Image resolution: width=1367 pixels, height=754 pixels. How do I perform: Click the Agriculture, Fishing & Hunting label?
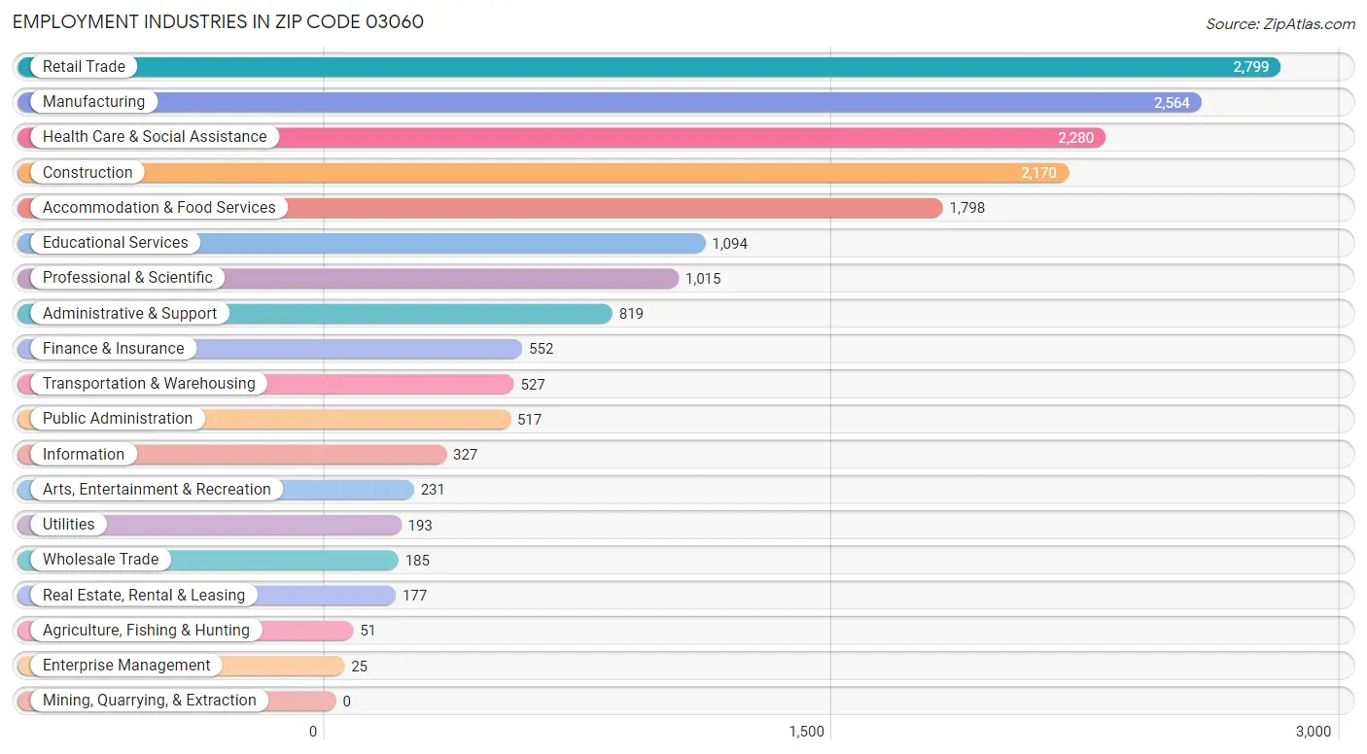coord(146,631)
